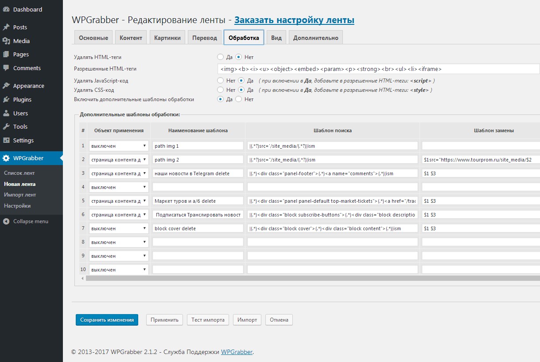The height and width of the screenshot is (362, 540).
Task: Open Настройки submenu item
Action: pos(17,206)
